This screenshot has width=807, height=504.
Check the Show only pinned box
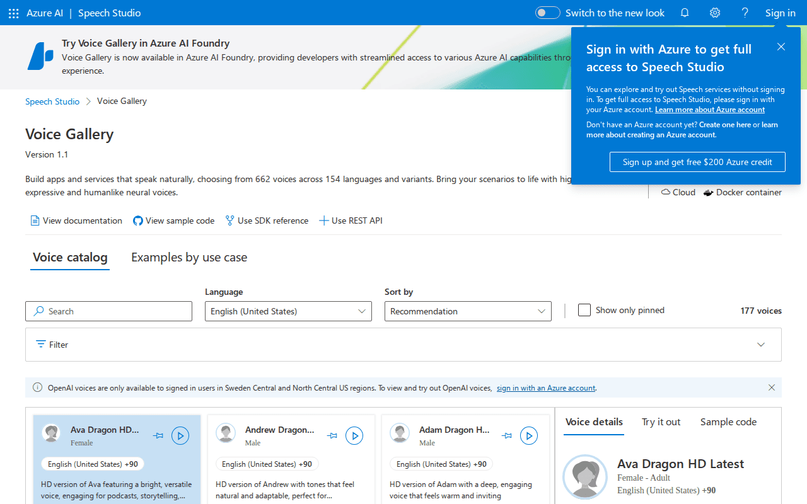(584, 310)
